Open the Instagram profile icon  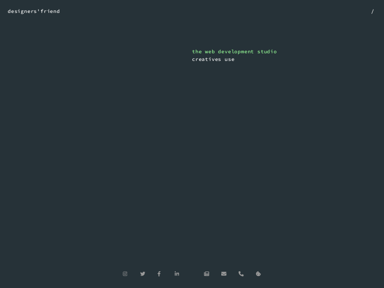(125, 274)
